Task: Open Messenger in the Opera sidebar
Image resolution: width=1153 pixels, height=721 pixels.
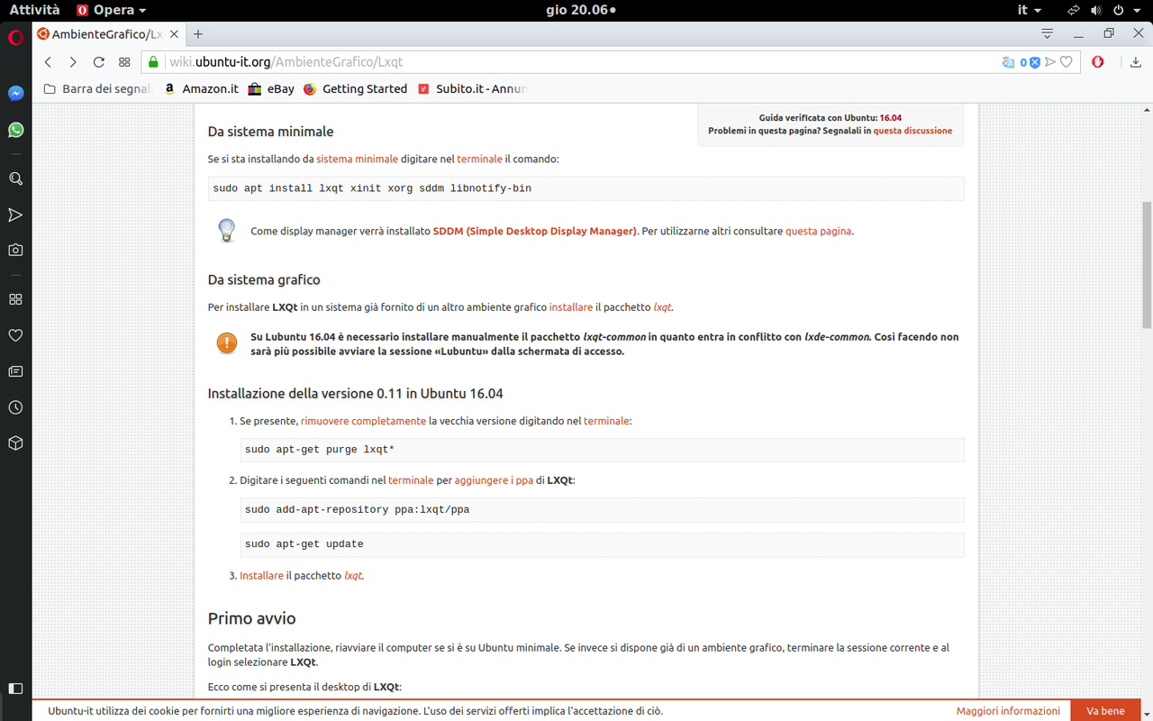Action: pyautogui.click(x=15, y=94)
